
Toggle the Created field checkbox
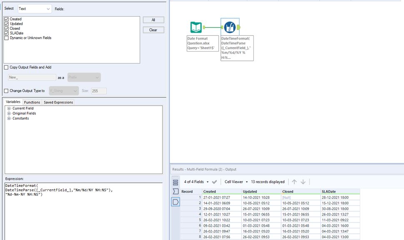point(6,19)
